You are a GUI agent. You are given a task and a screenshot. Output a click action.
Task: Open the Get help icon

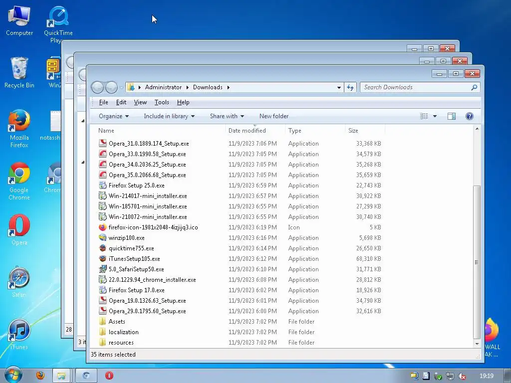(x=469, y=116)
